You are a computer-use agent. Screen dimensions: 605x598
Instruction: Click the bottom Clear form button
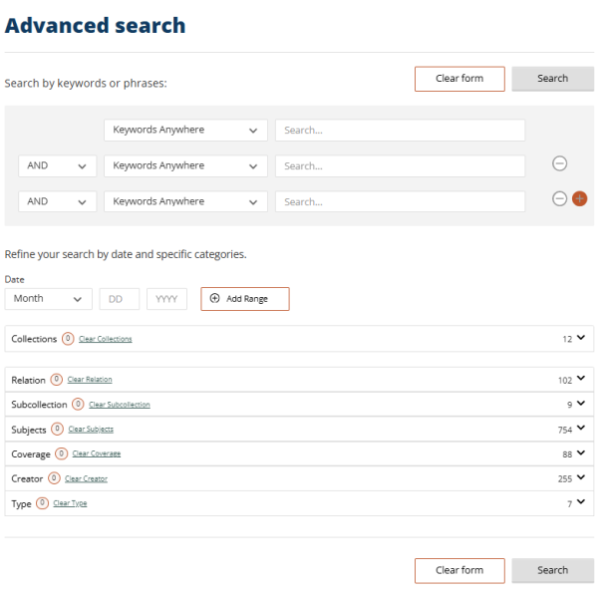click(459, 570)
